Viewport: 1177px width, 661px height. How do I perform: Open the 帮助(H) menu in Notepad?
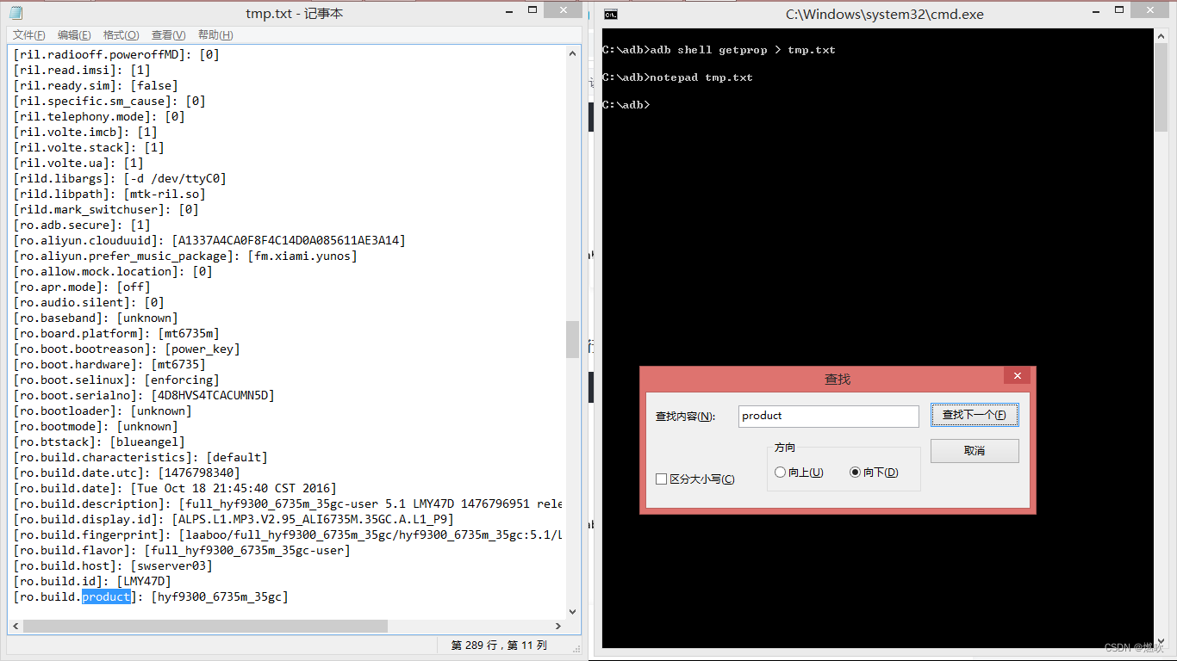pyautogui.click(x=215, y=35)
